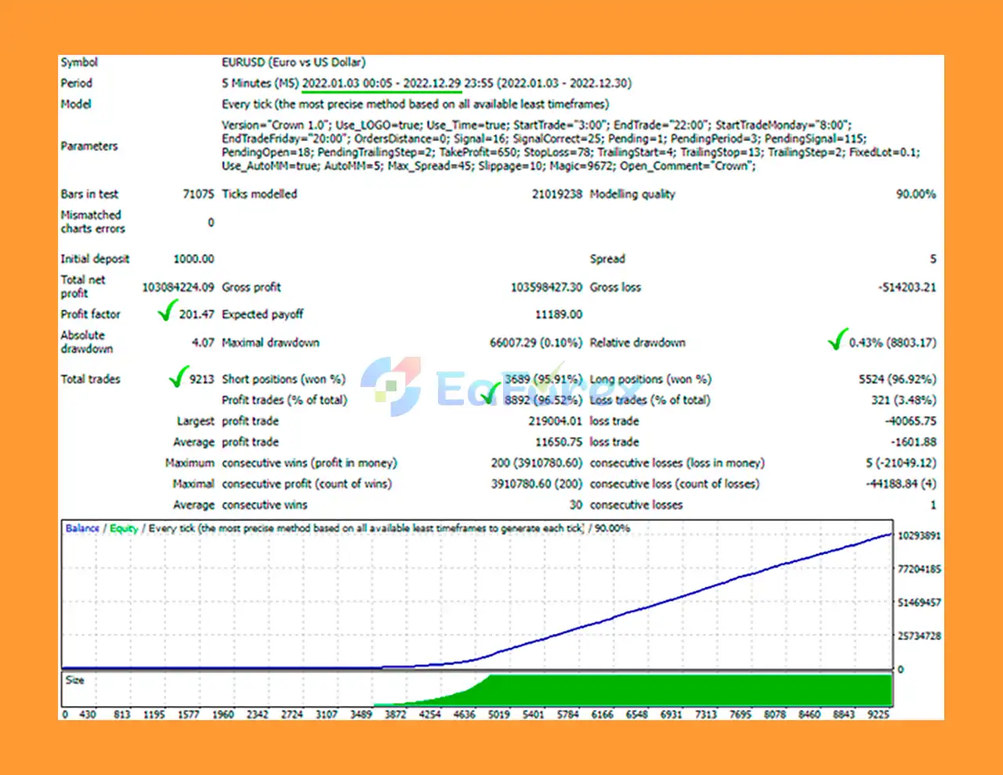This screenshot has height=775, width=1003.
Task: Click bar number 9225 on bottom axis
Action: (878, 714)
